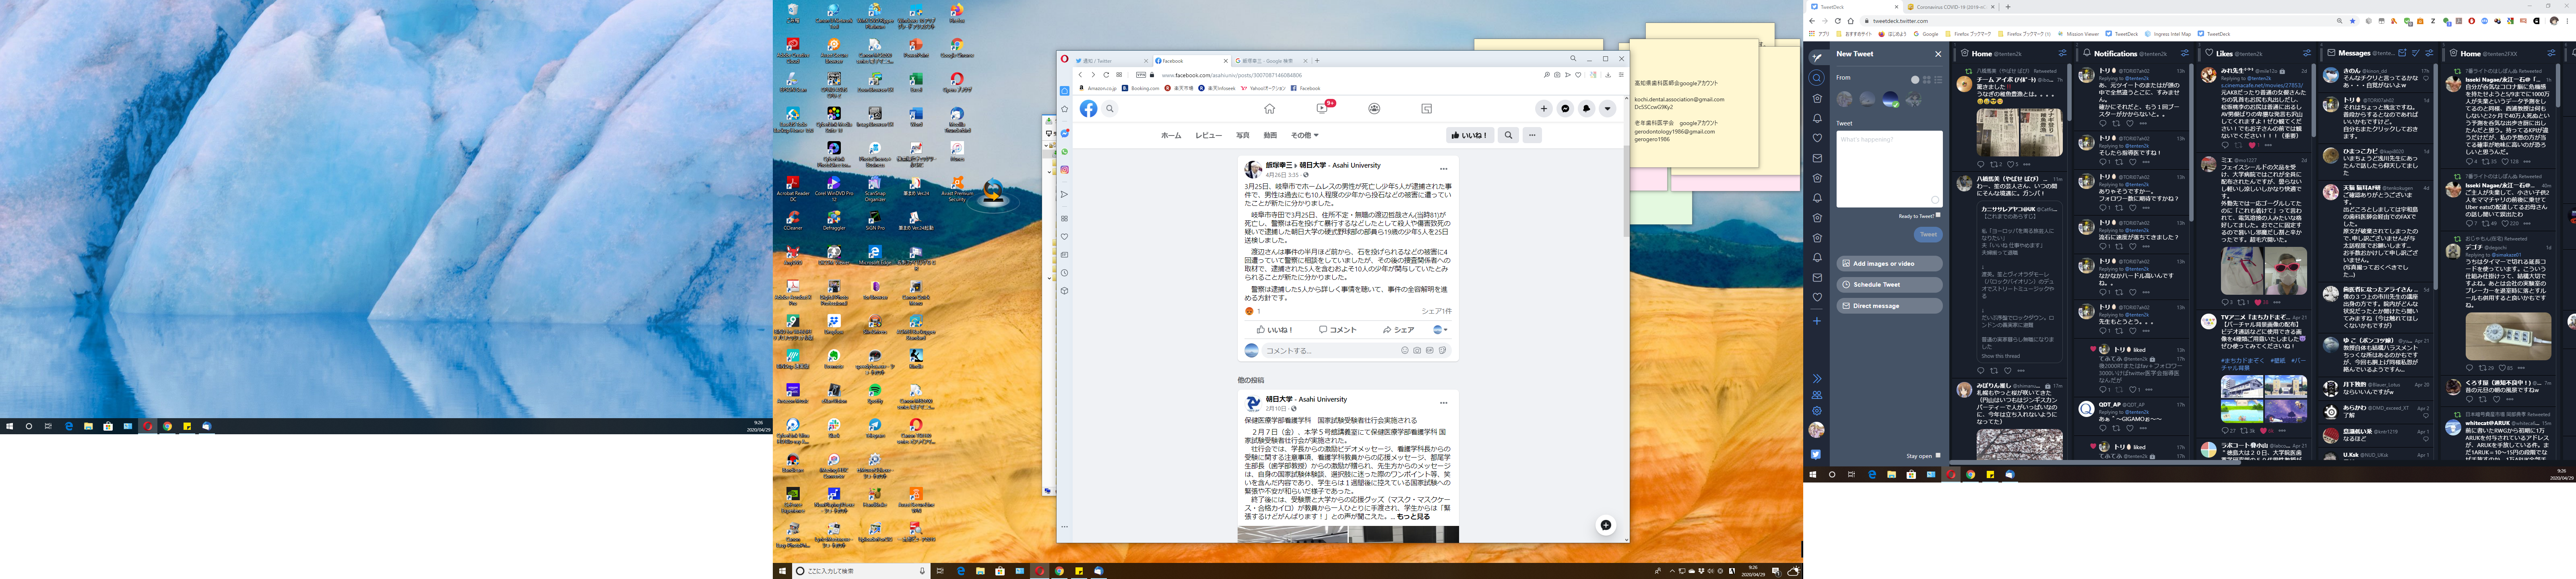Open Facebook Messenger icon in top bar

pyautogui.click(x=1565, y=109)
